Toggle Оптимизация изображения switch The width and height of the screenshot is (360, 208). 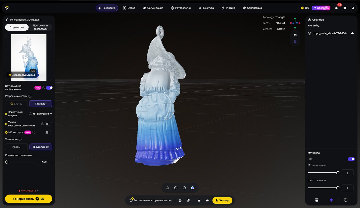[49, 88]
